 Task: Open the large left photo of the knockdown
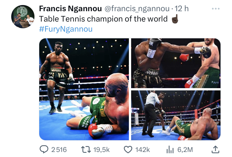coord(84,89)
